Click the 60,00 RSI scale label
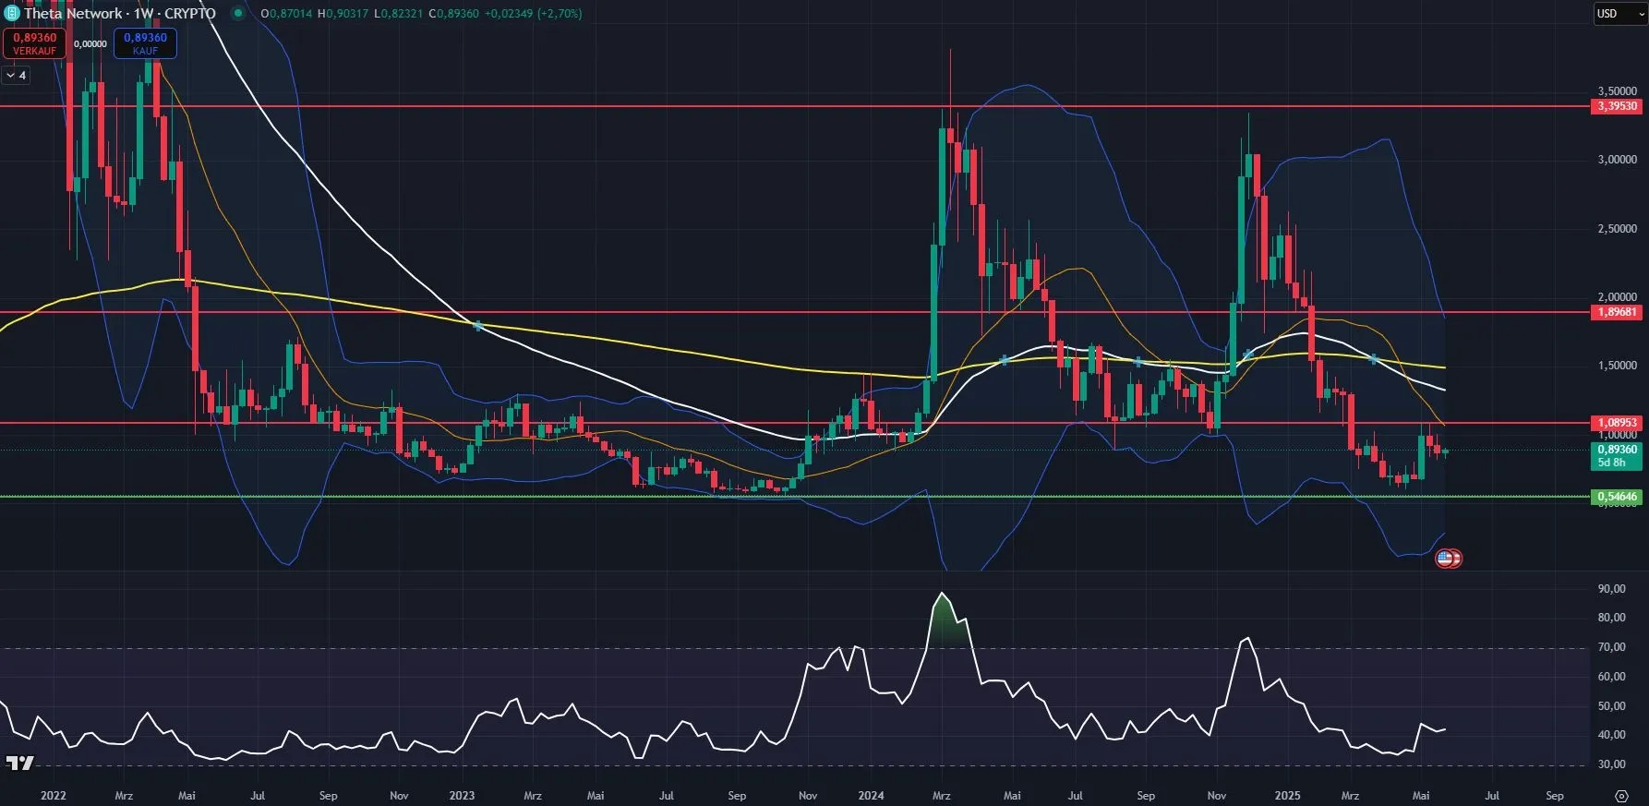The height and width of the screenshot is (806, 1649). 1611,677
